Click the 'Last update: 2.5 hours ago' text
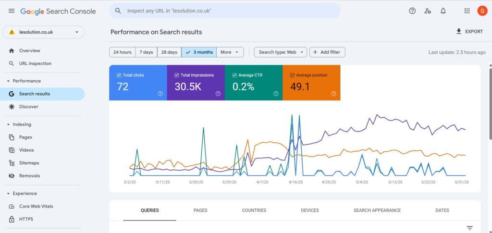 (x=457, y=52)
